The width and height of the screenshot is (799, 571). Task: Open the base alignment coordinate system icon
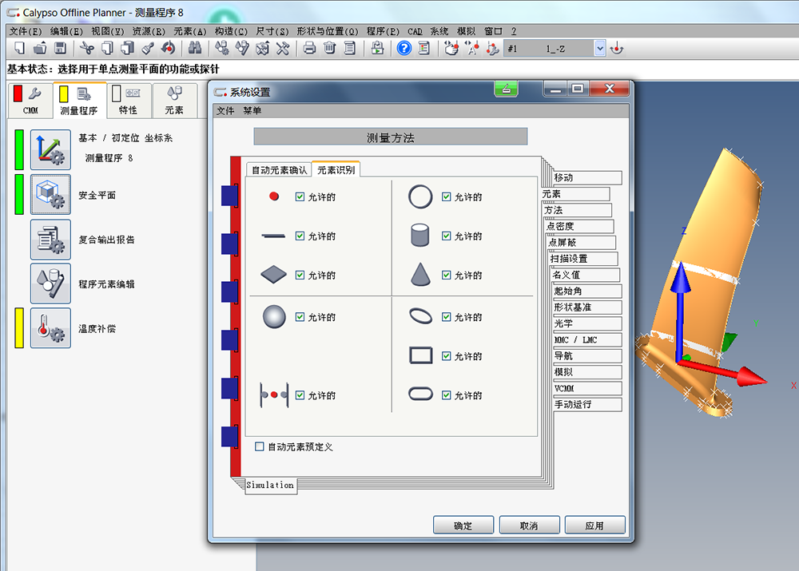(x=50, y=150)
